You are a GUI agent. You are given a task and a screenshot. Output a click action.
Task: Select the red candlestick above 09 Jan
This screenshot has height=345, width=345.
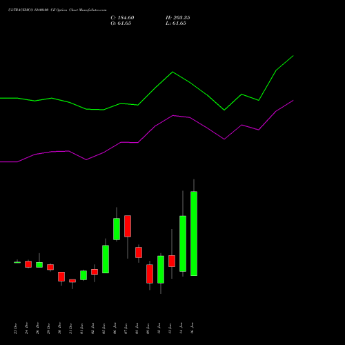point(150,274)
